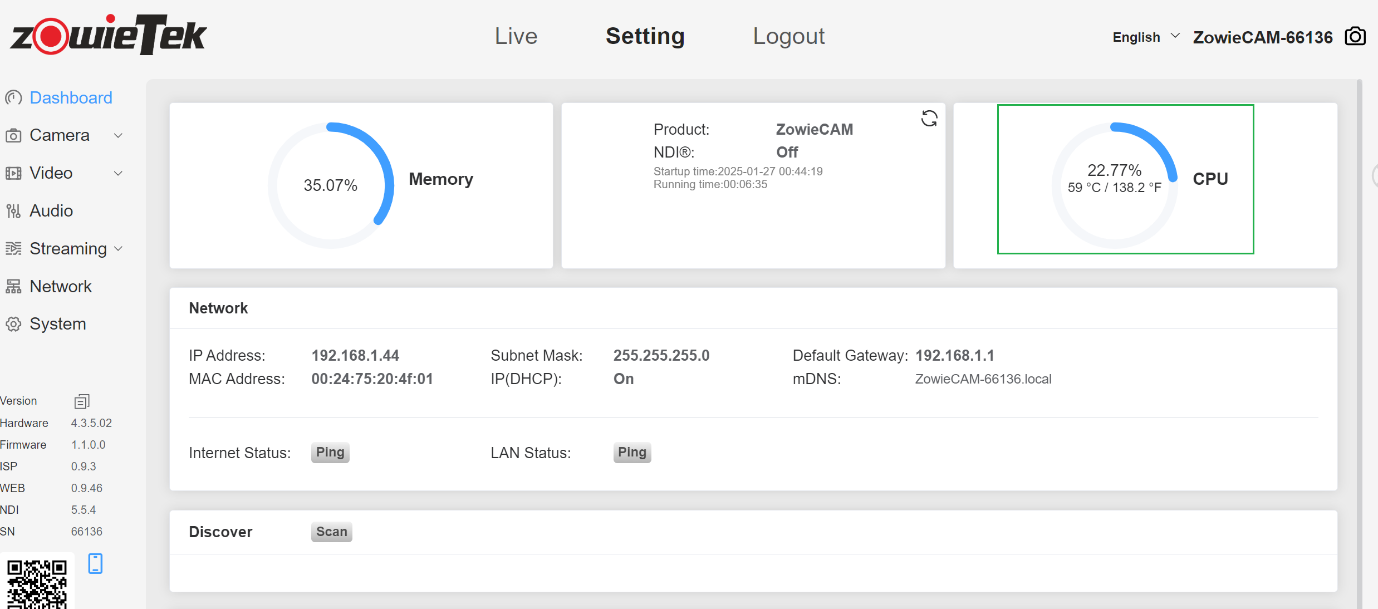
Task: Click Logout in the top navigation
Action: point(788,36)
